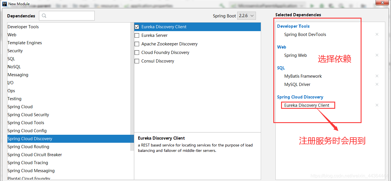391x181 pixels.
Task: Choose Spring Cloud Config category
Action: pos(69,131)
